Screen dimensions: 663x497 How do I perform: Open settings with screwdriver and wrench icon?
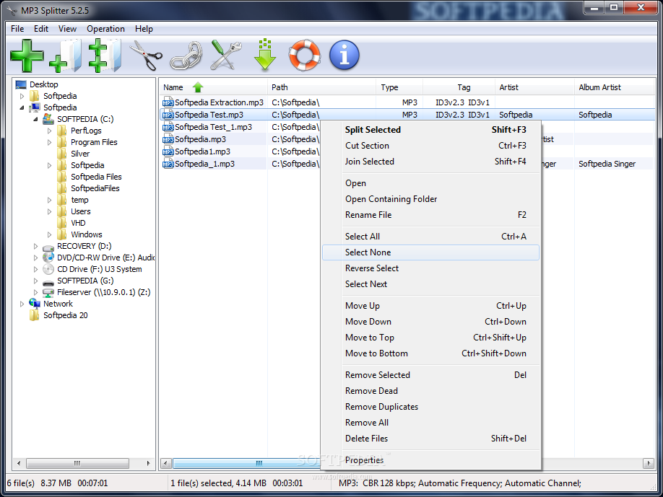226,56
